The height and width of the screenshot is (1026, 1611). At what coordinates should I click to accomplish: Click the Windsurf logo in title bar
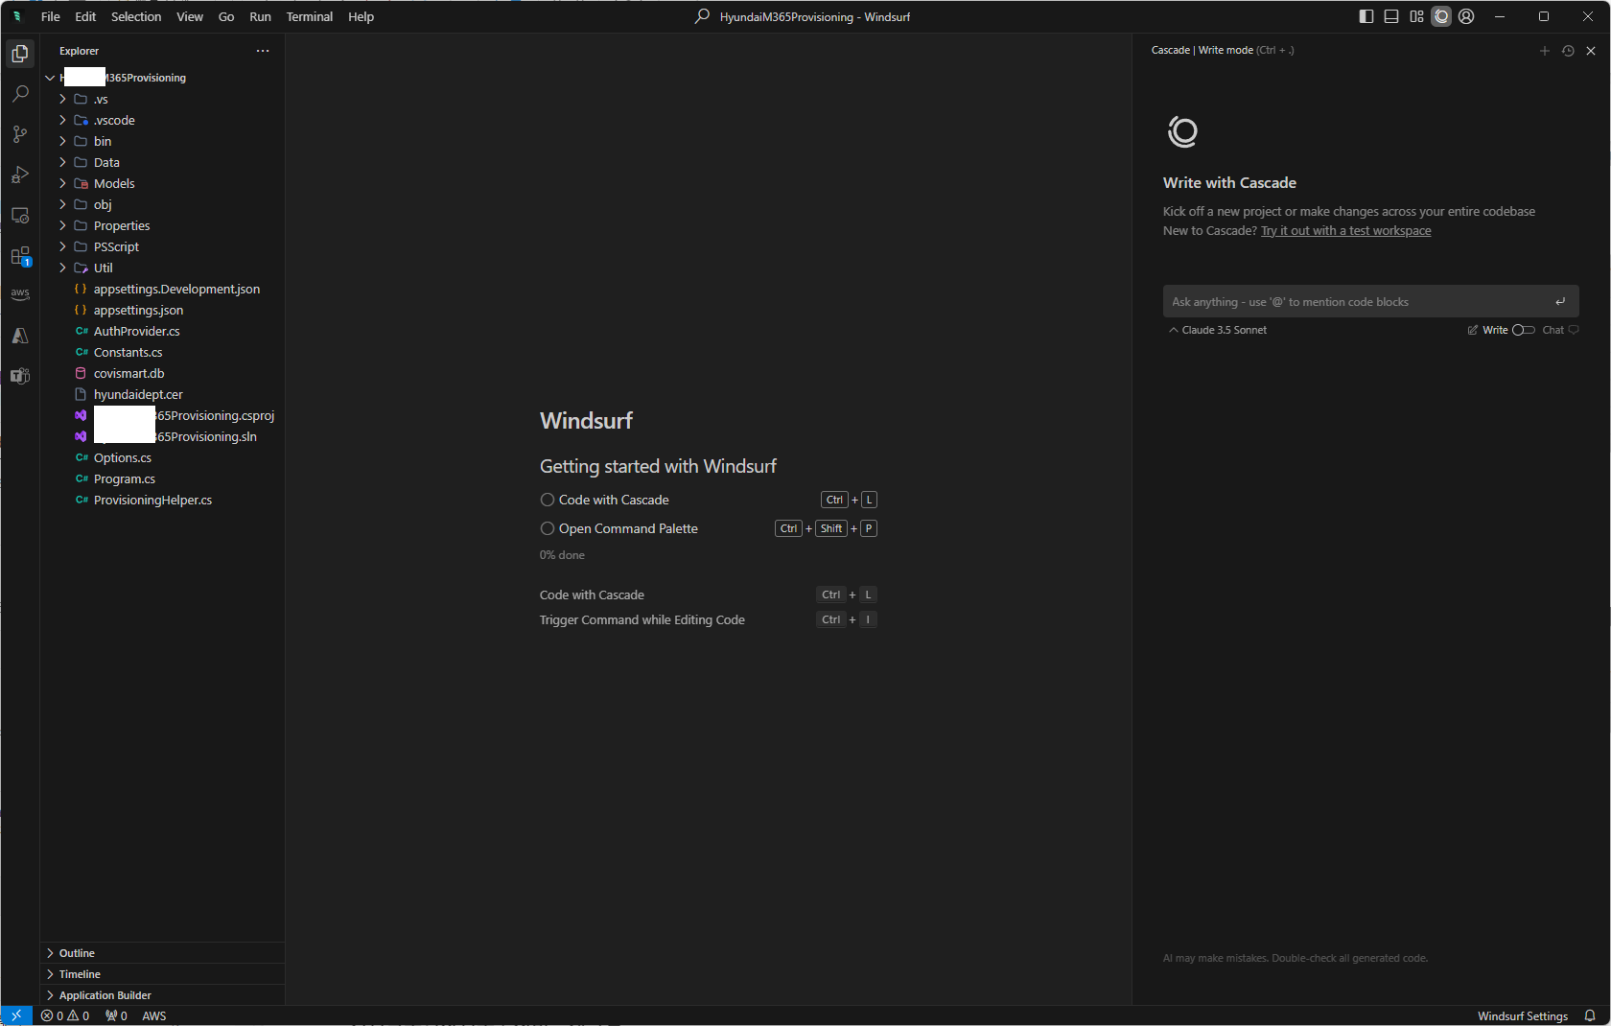[x=17, y=16]
